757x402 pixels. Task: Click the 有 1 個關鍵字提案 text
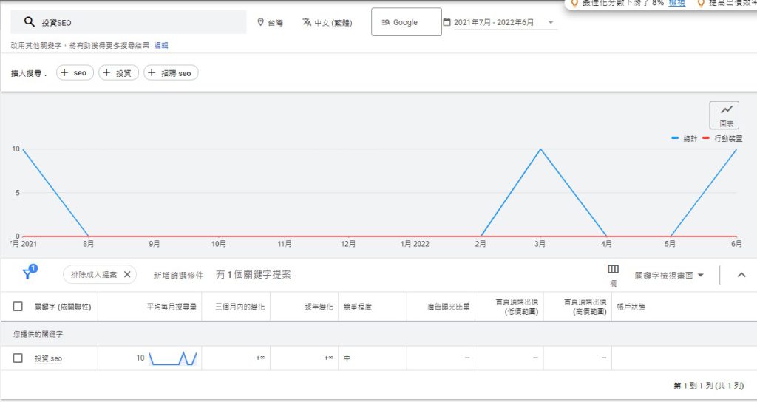(254, 275)
